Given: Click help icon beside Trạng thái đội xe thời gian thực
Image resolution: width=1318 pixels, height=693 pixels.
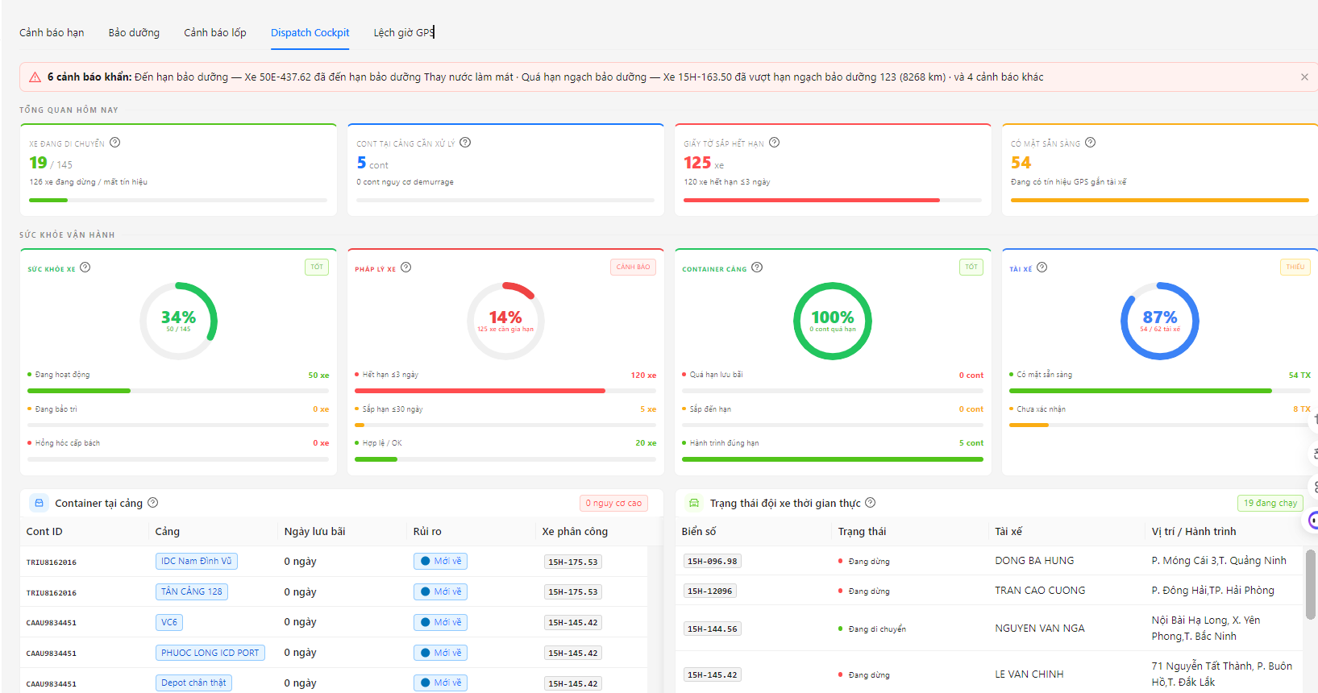Looking at the screenshot, I should click(870, 503).
